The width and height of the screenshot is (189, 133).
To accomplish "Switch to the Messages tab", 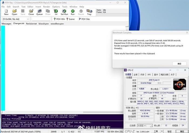I will (x=6, y=24).
